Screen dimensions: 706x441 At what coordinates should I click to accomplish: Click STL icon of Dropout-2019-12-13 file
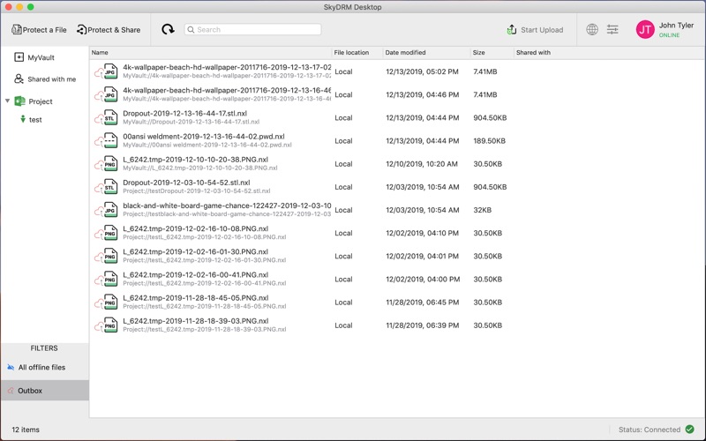pos(110,118)
